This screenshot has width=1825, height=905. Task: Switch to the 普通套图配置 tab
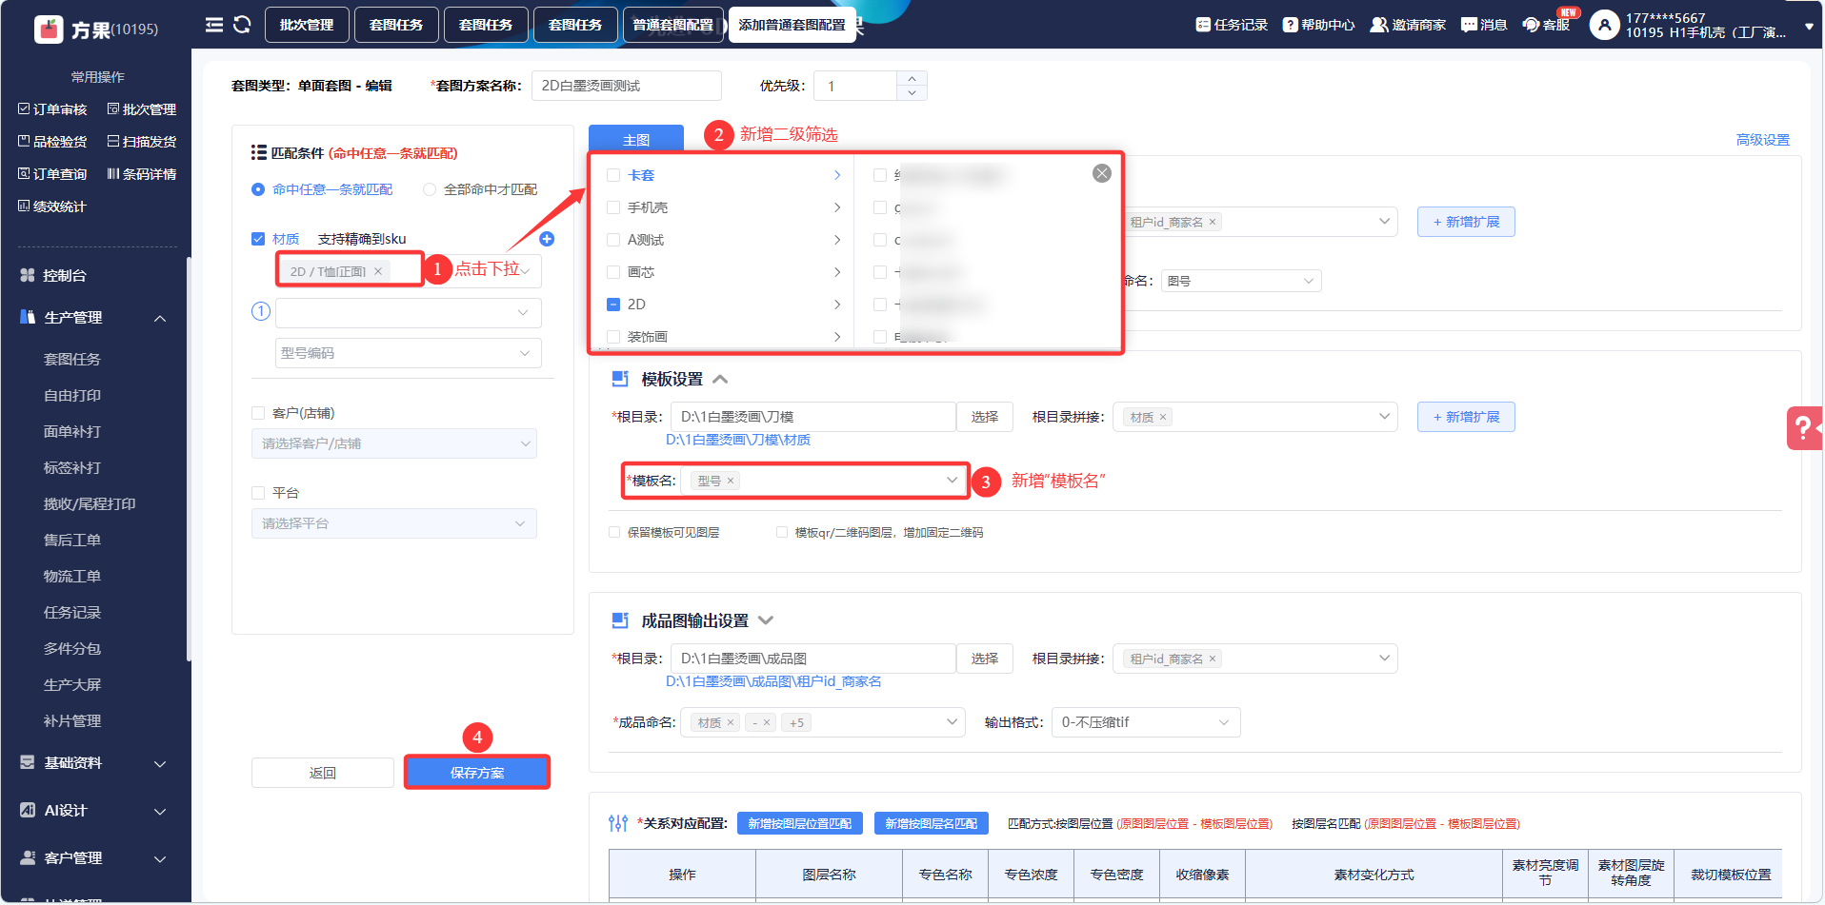pos(673,25)
